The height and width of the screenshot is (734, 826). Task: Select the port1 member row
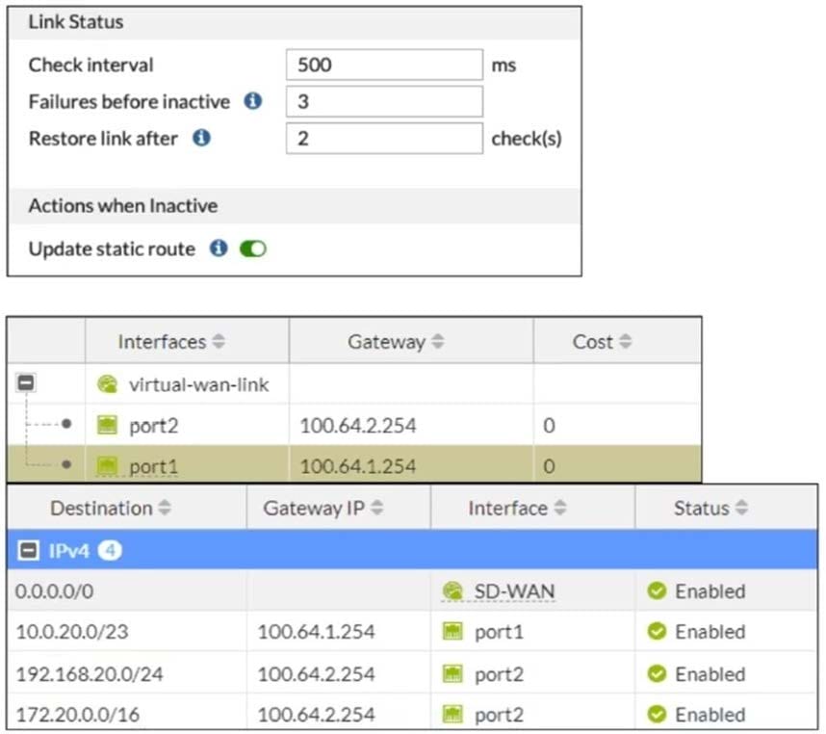(x=354, y=464)
